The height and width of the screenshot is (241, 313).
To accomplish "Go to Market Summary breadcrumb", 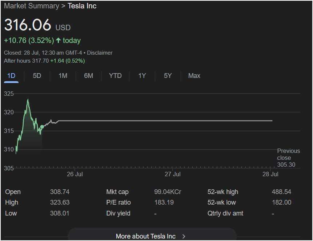I will [x=32, y=6].
